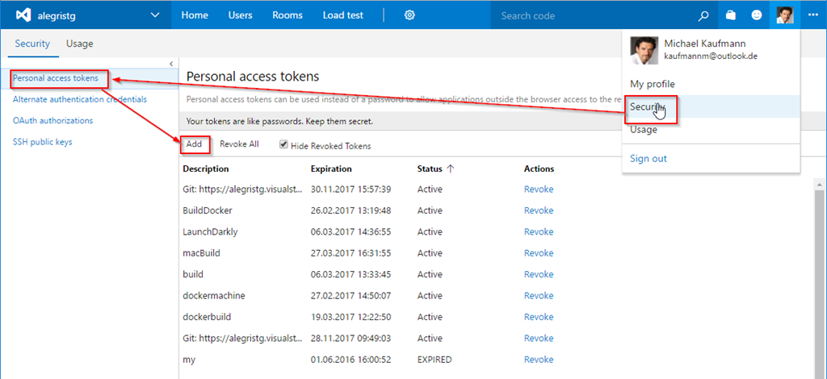The width and height of the screenshot is (827, 379).
Task: Revoke the BuildDocker token
Action: (539, 210)
